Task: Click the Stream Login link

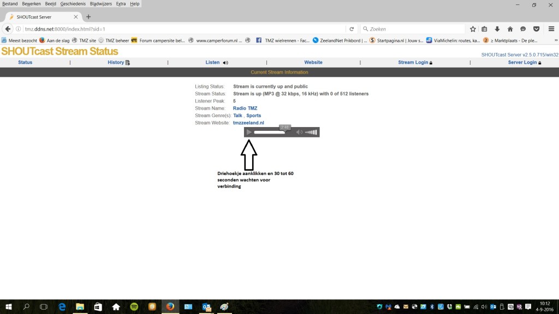Action: coord(413,62)
